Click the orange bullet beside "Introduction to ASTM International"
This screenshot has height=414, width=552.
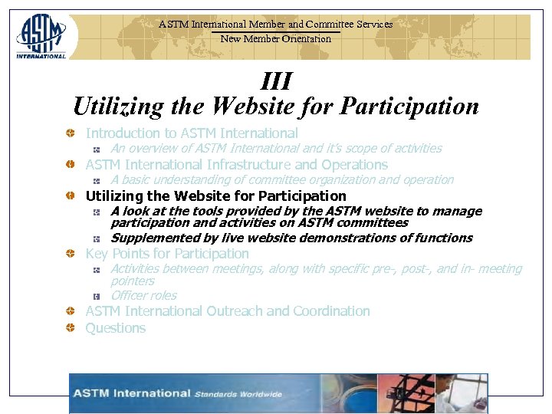[71, 133]
